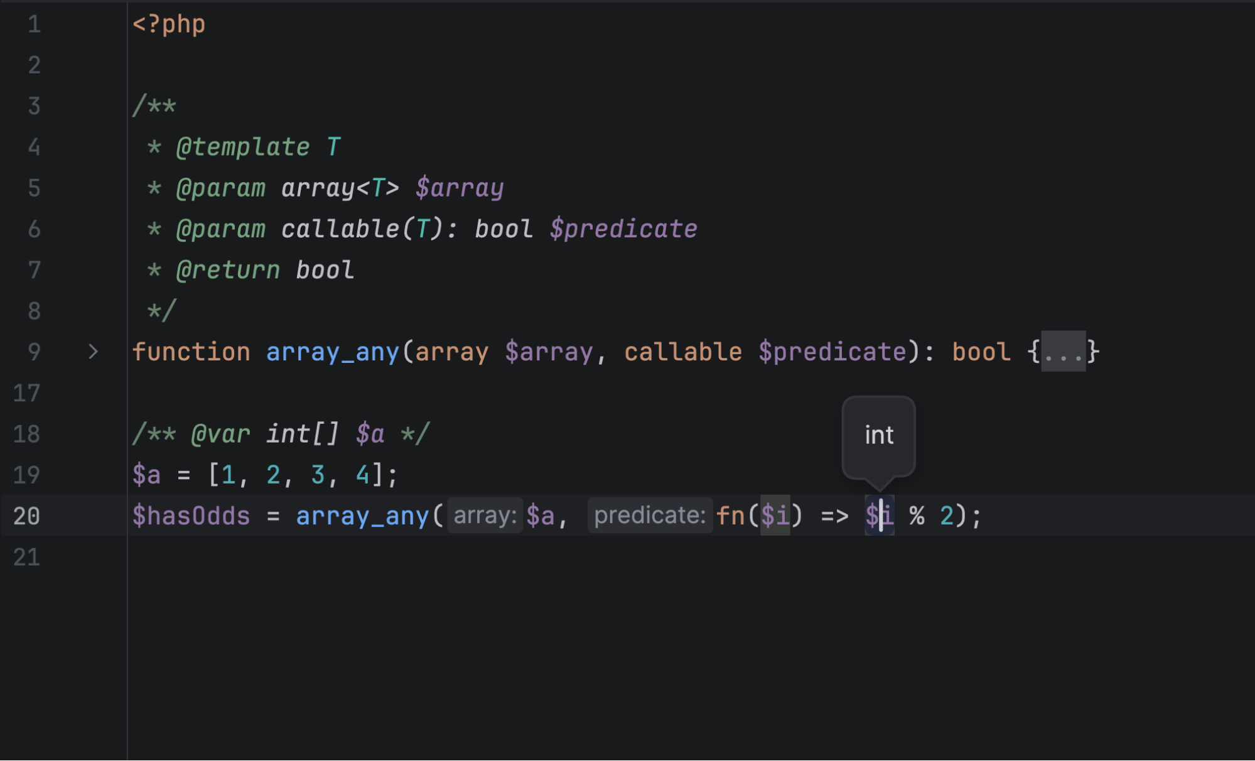Click $array in the @param doc line
The height and width of the screenshot is (761, 1255).
pyautogui.click(x=460, y=188)
